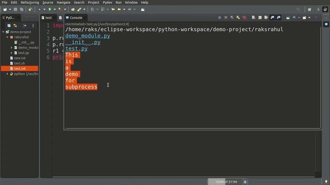Click line number 6 in the editor gutter
This screenshot has height=185, width=330.
48,58
